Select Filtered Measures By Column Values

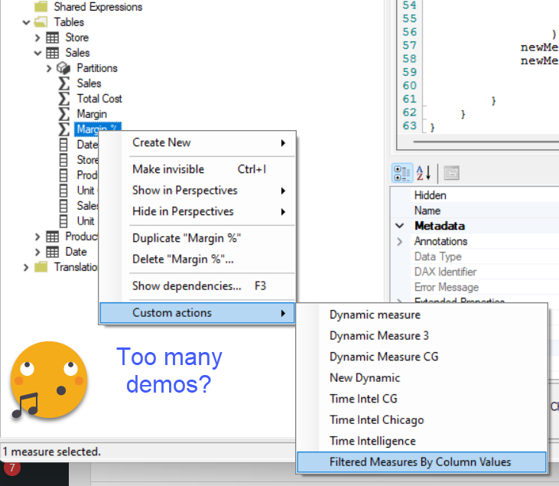tap(420, 462)
